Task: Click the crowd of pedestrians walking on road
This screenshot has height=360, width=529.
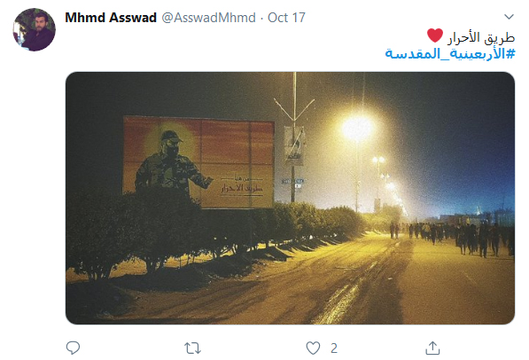Action: point(452,237)
